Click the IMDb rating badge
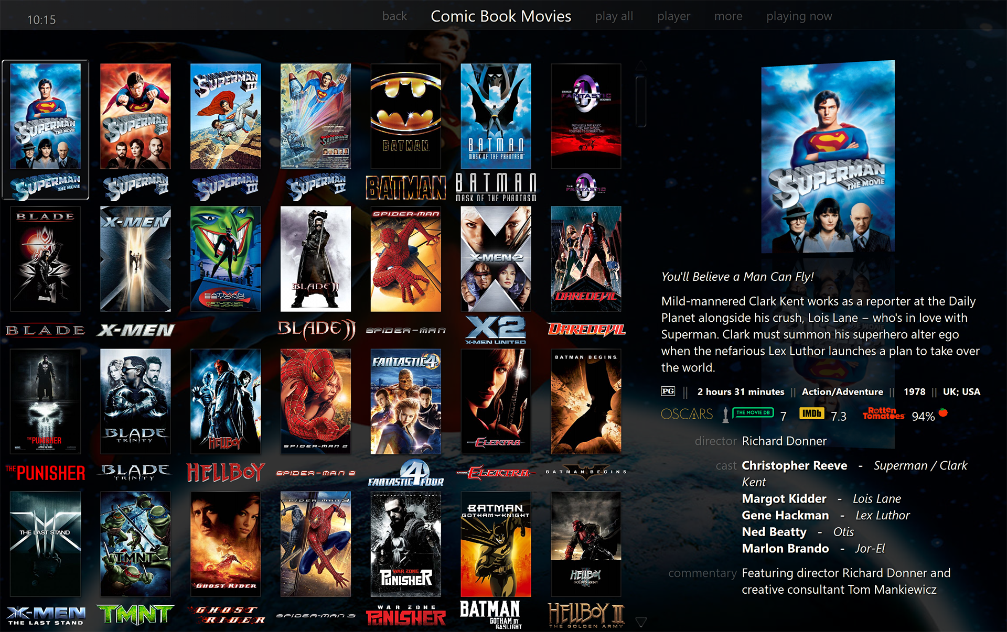Image resolution: width=1007 pixels, height=632 pixels. coord(812,413)
